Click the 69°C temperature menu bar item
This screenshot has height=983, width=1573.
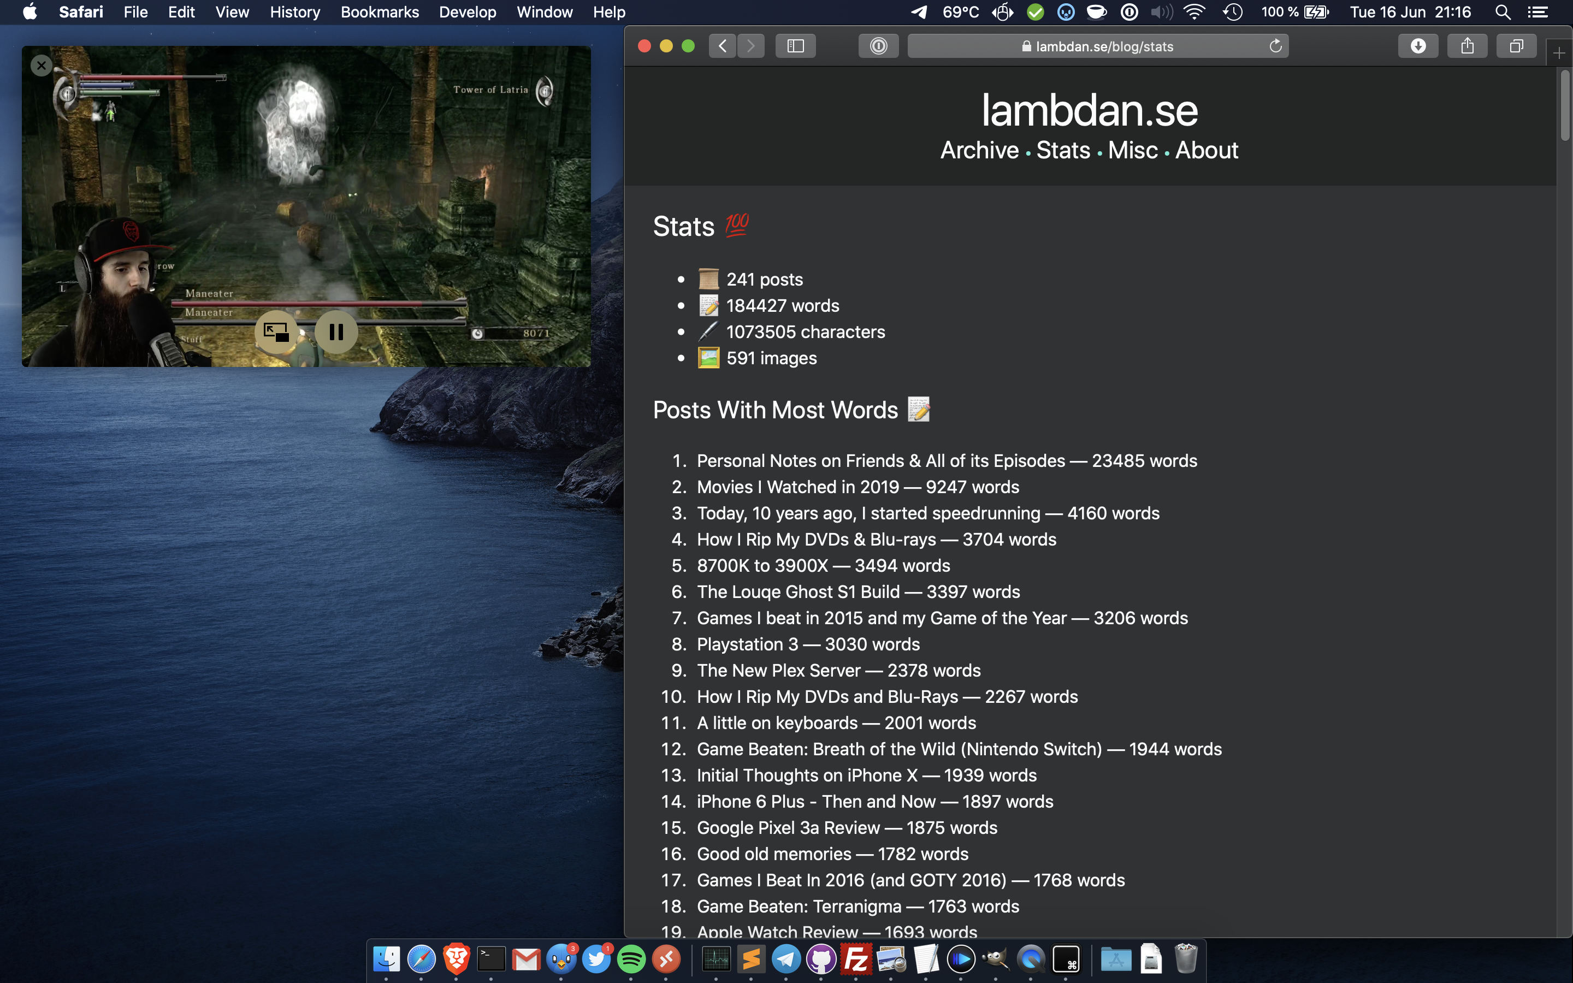click(961, 11)
